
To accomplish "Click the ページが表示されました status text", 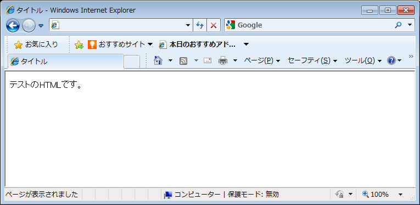I will (42, 194).
